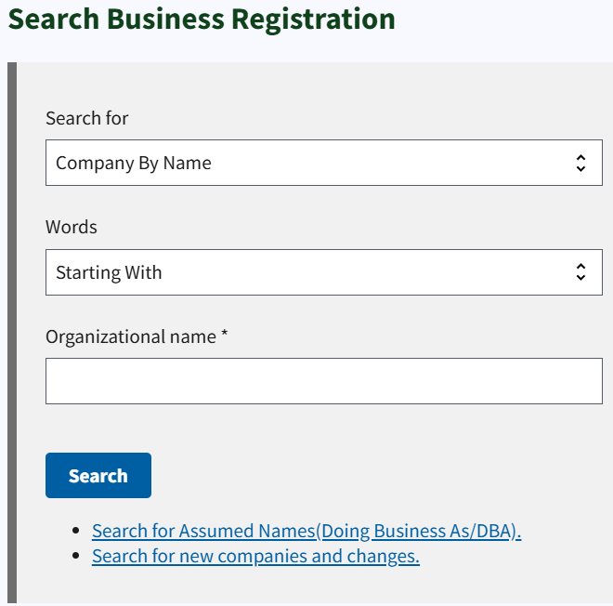This screenshot has width=613, height=606.
Task: Click the 'Organizational name' field label
Action: (131, 336)
